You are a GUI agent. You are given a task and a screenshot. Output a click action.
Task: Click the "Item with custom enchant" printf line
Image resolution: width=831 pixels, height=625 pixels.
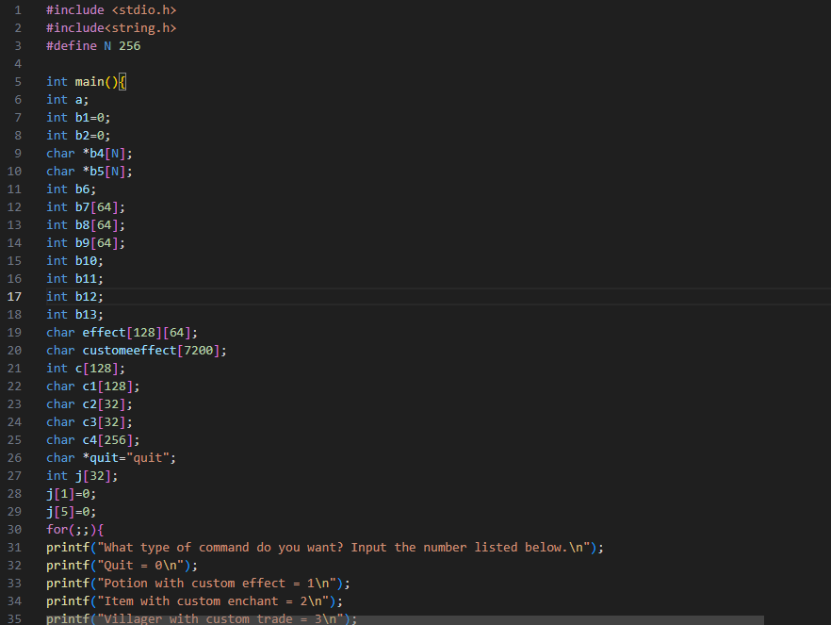(193, 600)
